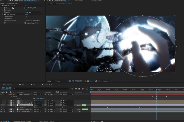Viewport: 184px width, 122px height.
Task: Click the blue current time indicator handle
Action: tap(157, 89)
